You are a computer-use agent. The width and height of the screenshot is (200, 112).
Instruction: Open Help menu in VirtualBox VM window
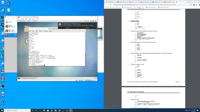pyautogui.click(x=37, y=19)
